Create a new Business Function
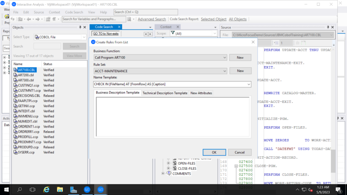 pyautogui.click(x=240, y=58)
